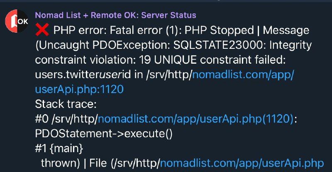332x172 pixels.
Task: Click the word 'Integrity' in the message
Action: pyautogui.click(x=290, y=45)
